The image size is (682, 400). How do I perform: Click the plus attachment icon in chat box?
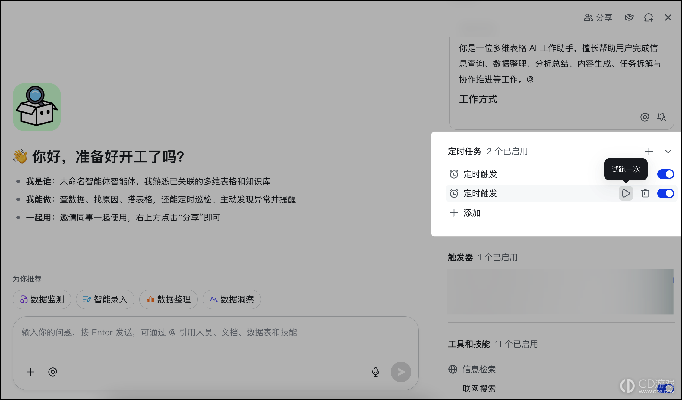(x=30, y=372)
